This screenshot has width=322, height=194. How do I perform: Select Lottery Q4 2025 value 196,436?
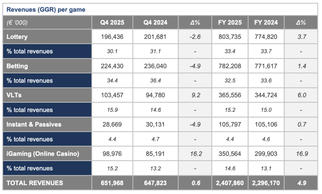[112, 37]
